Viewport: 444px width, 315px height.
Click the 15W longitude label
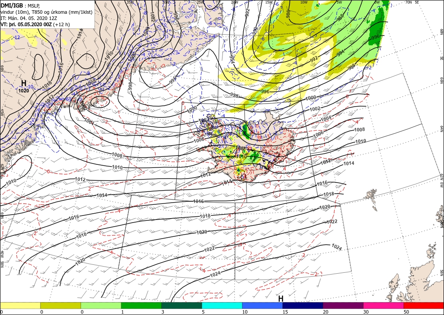[269, 2]
